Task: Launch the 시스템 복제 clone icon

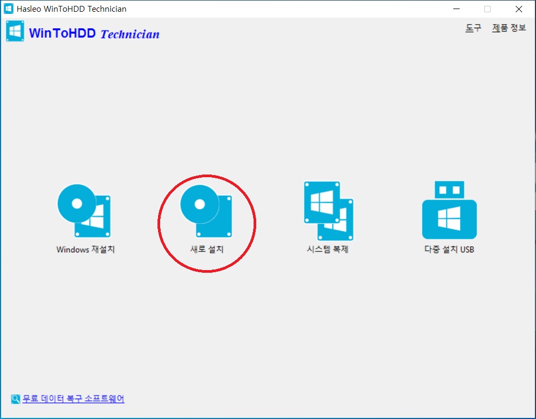Action: (328, 210)
